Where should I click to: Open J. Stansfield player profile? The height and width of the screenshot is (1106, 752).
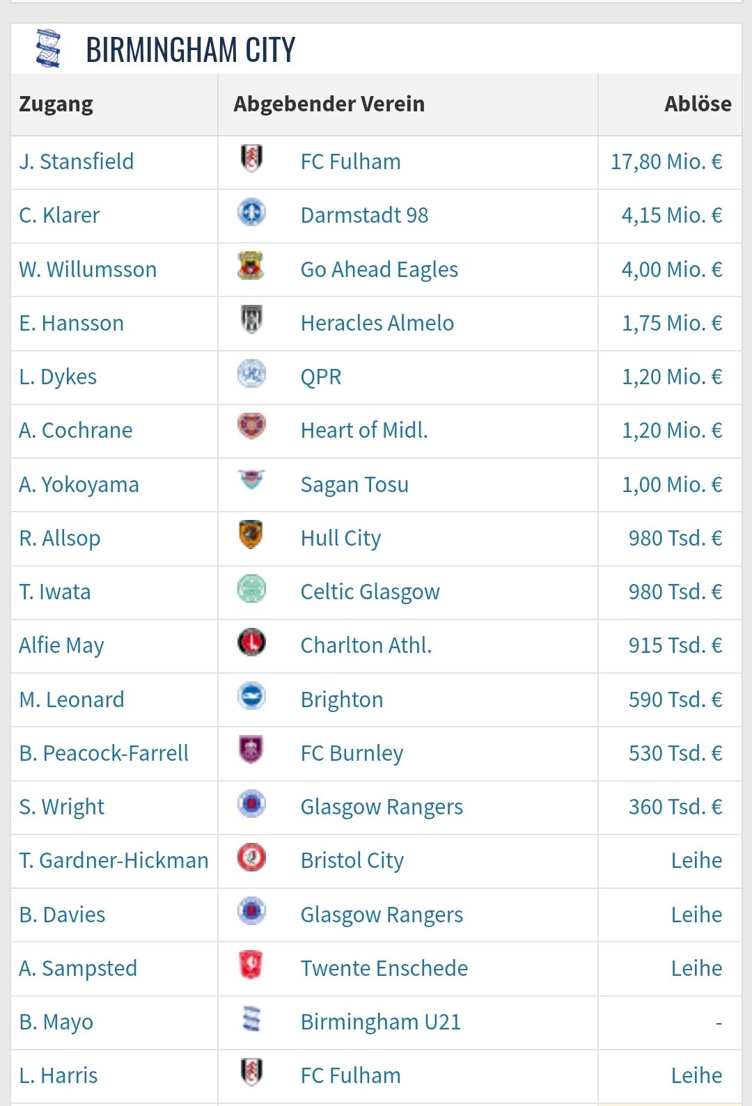coord(77,161)
